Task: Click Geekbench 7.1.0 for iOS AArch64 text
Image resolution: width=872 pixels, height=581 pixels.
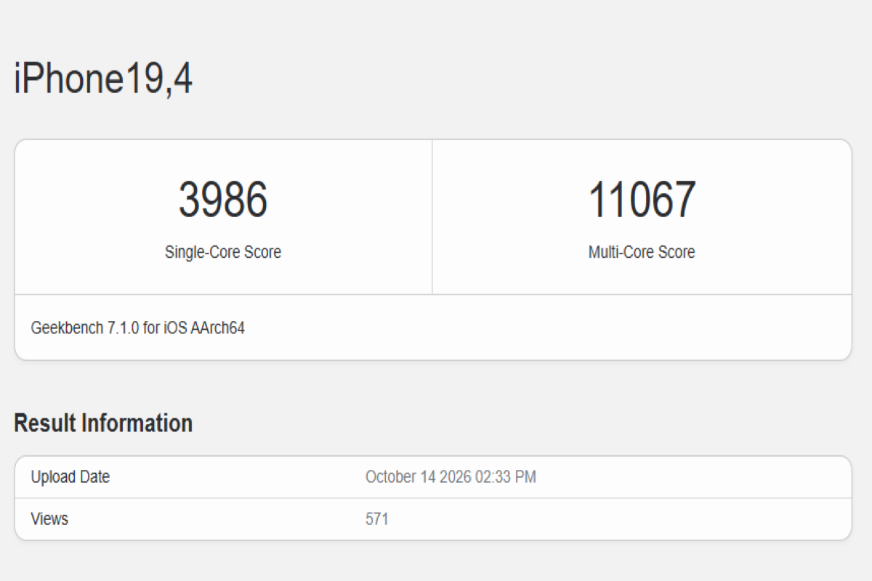Action: [x=138, y=328]
